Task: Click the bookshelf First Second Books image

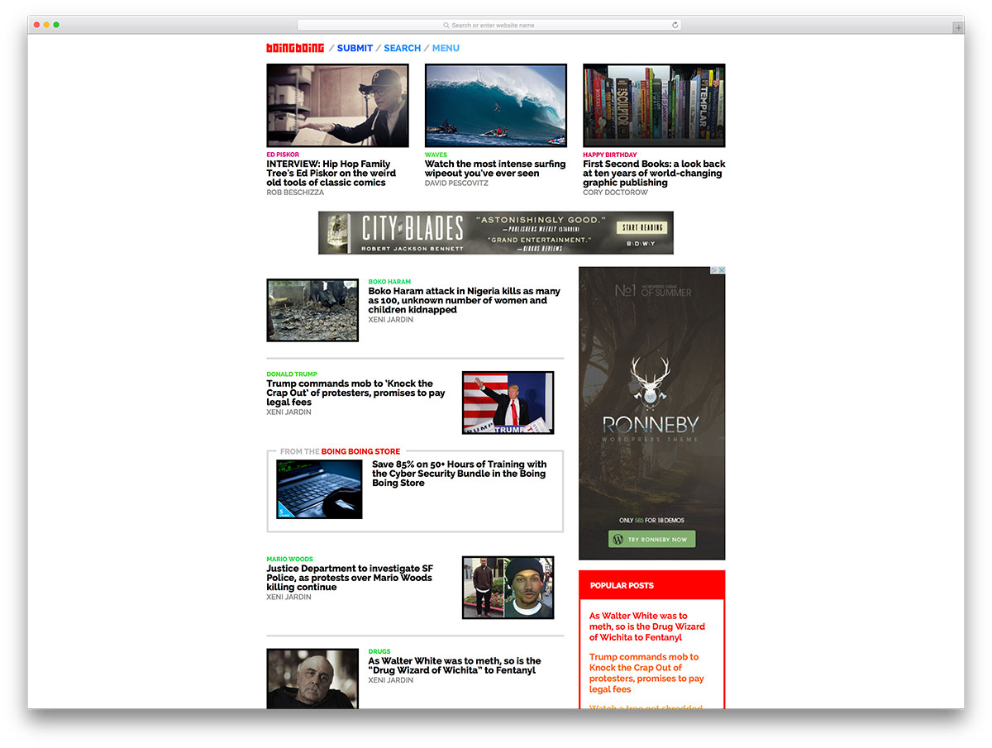Action: click(654, 106)
